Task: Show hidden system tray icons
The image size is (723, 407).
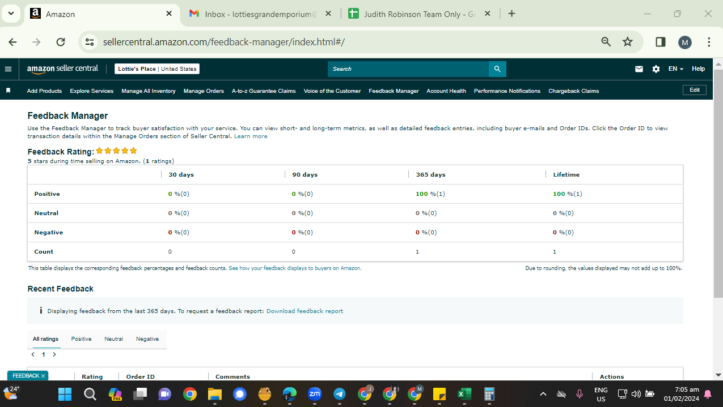Action: pos(543,394)
